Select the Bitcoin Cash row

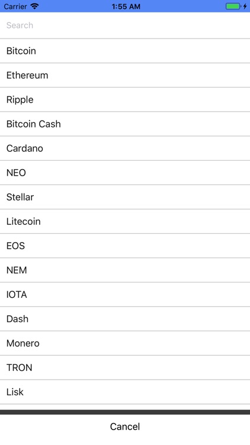(x=125, y=124)
